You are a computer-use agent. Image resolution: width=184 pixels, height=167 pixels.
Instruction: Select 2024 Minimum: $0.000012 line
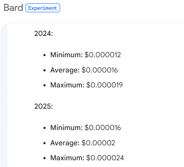pyautogui.click(x=85, y=55)
